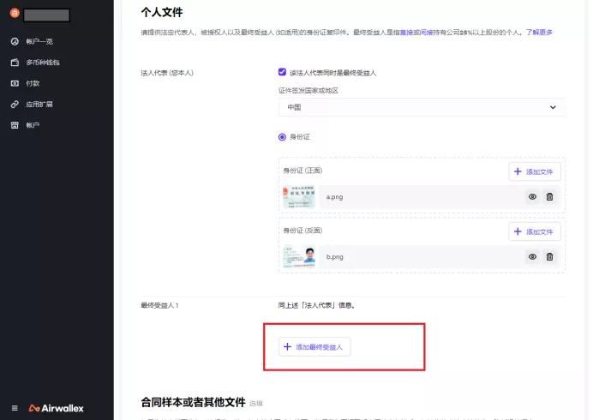Image resolution: width=593 pixels, height=420 pixels.
Task: Click the 帐户一览 gauge icon in sidebar
Action: tap(15, 41)
